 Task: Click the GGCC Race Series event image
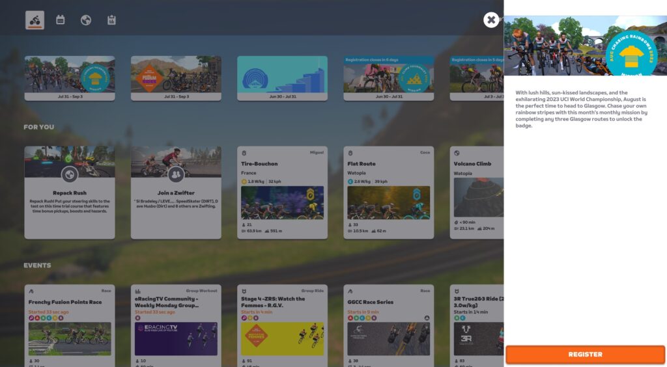pos(389,338)
